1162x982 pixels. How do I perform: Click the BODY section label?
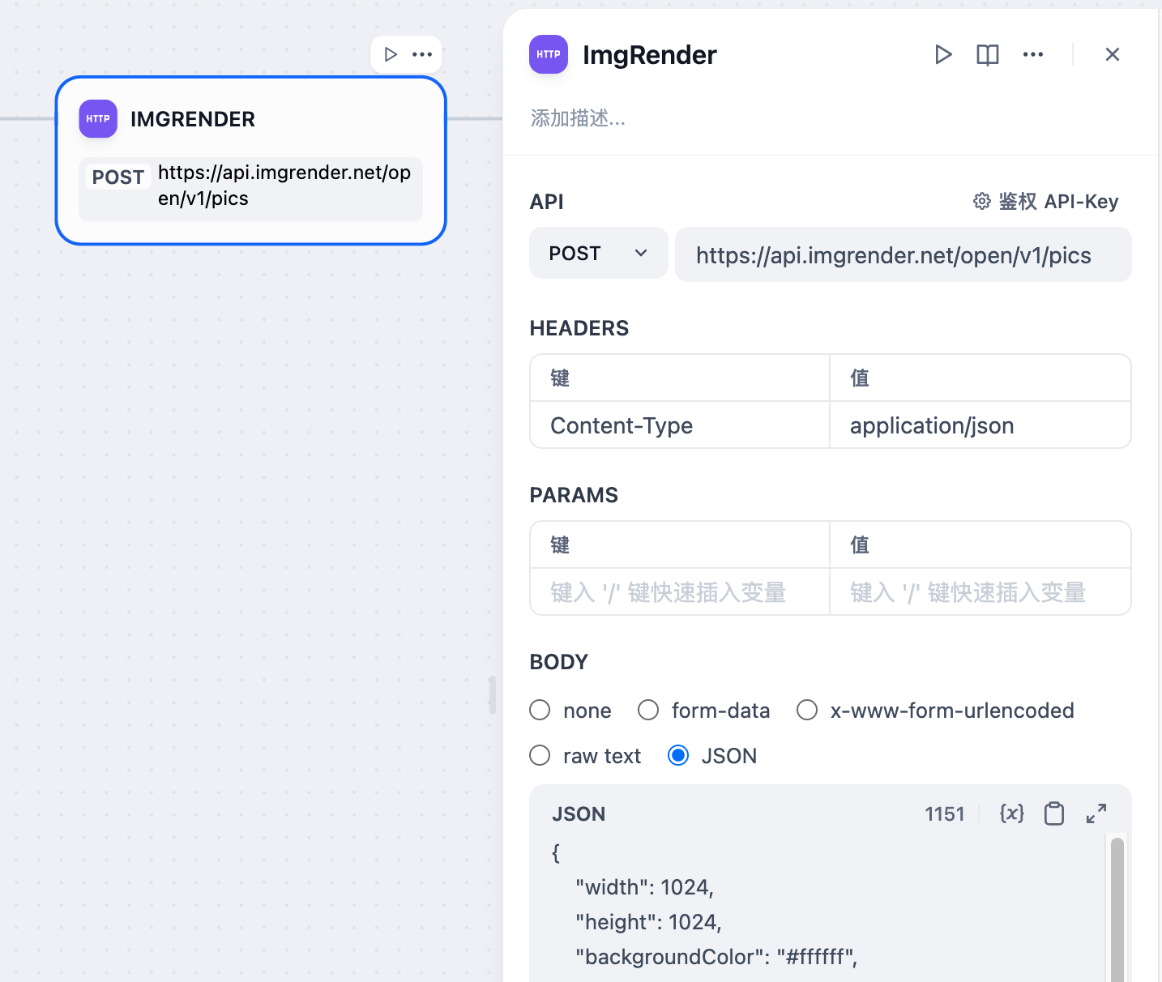pos(559,662)
